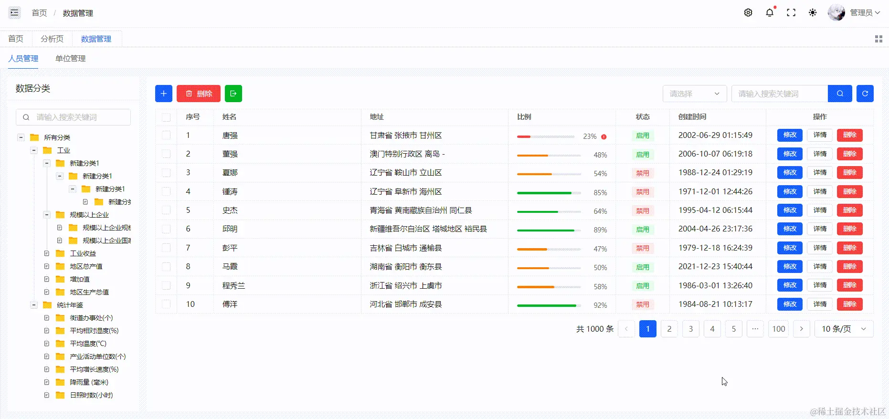Image resolution: width=889 pixels, height=419 pixels.
Task: Open the 请选择 dropdown
Action: tap(695, 94)
